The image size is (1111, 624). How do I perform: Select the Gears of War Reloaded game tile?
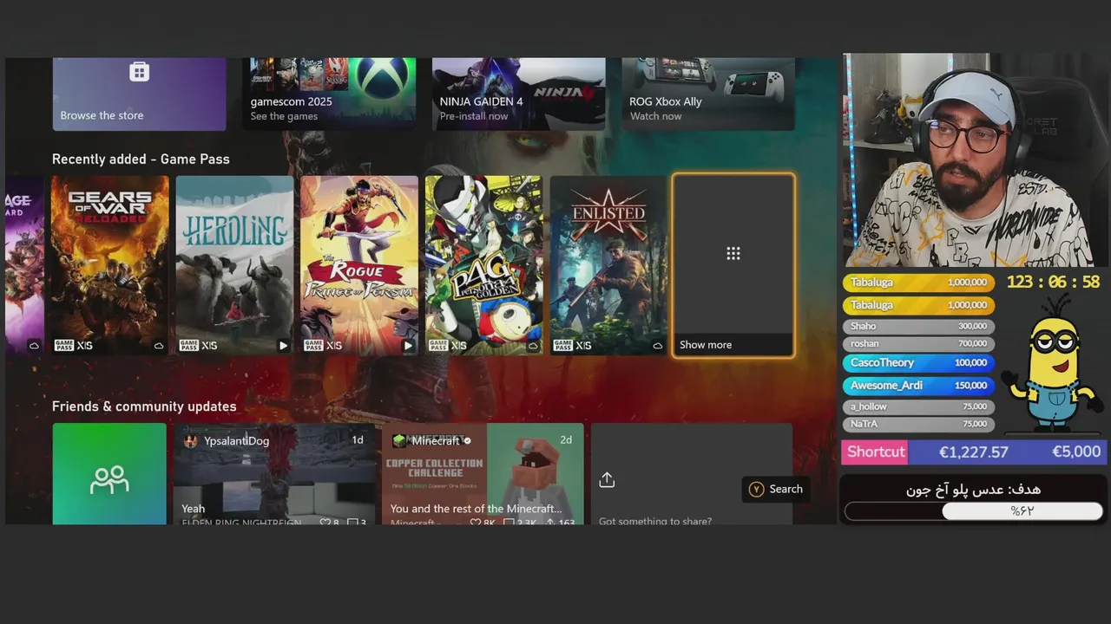point(109,265)
